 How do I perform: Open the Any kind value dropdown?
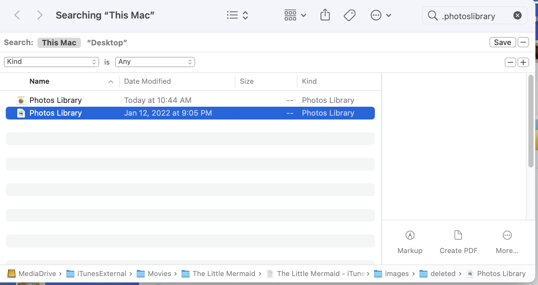(x=155, y=62)
